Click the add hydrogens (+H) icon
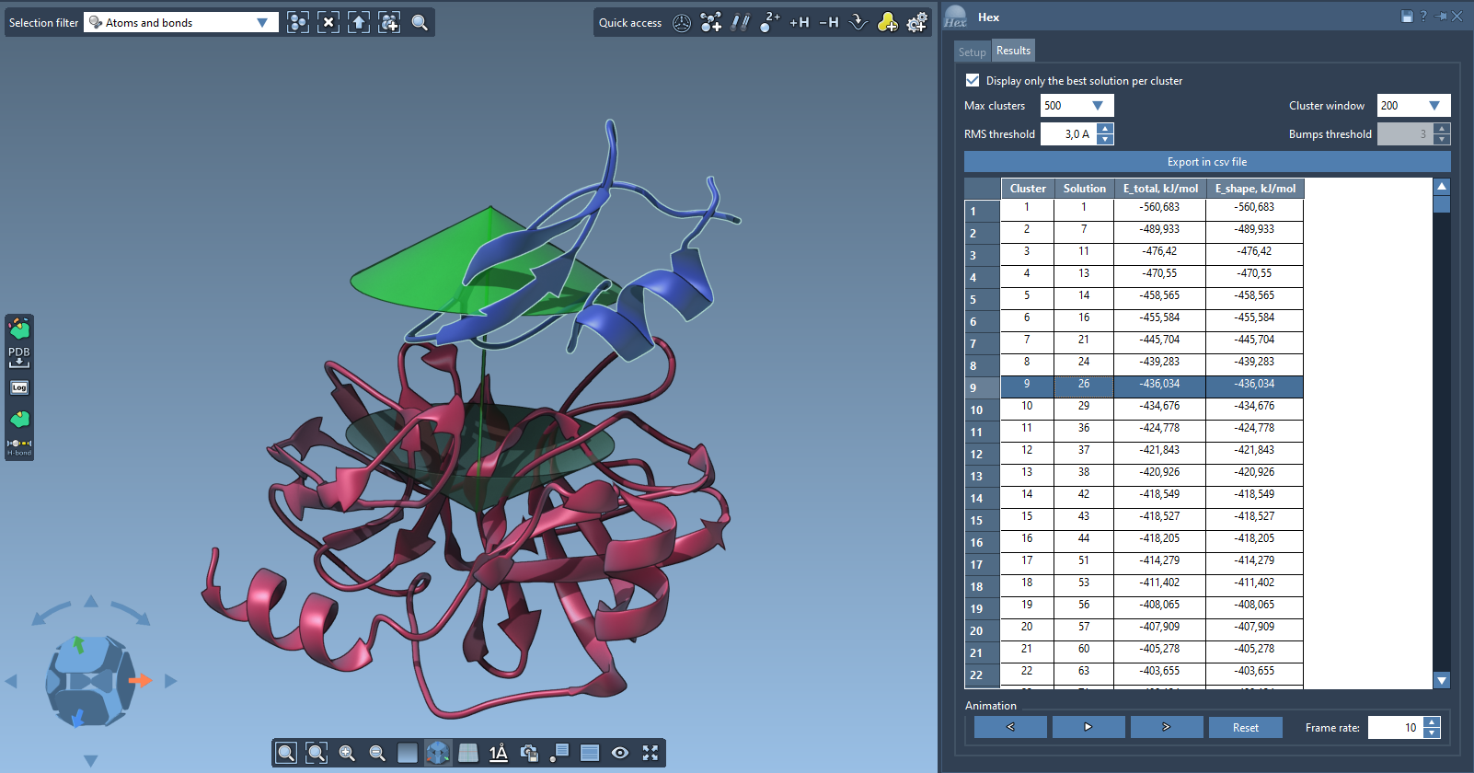Screen dimensions: 1474x773 (x=799, y=22)
